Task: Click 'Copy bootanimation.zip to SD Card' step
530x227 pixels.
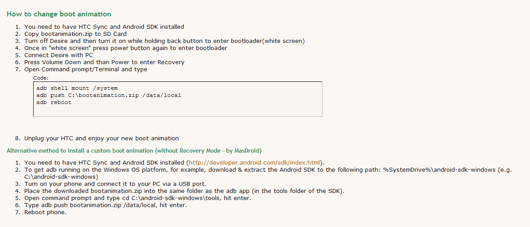Action: coord(75,34)
